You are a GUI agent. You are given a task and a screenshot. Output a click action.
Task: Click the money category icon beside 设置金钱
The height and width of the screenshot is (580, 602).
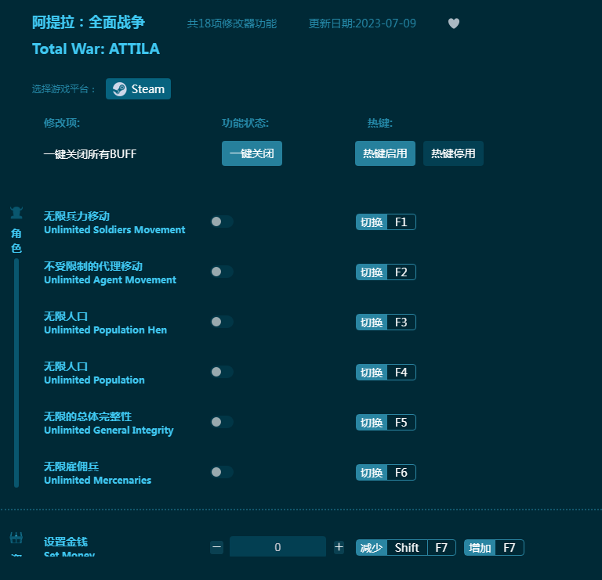point(16,538)
